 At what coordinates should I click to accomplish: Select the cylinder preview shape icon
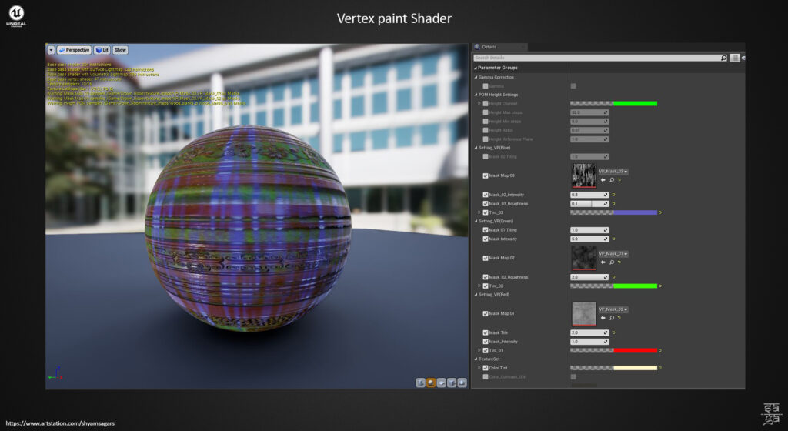pos(421,383)
